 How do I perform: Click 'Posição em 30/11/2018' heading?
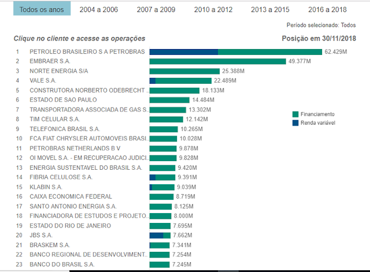319,39
